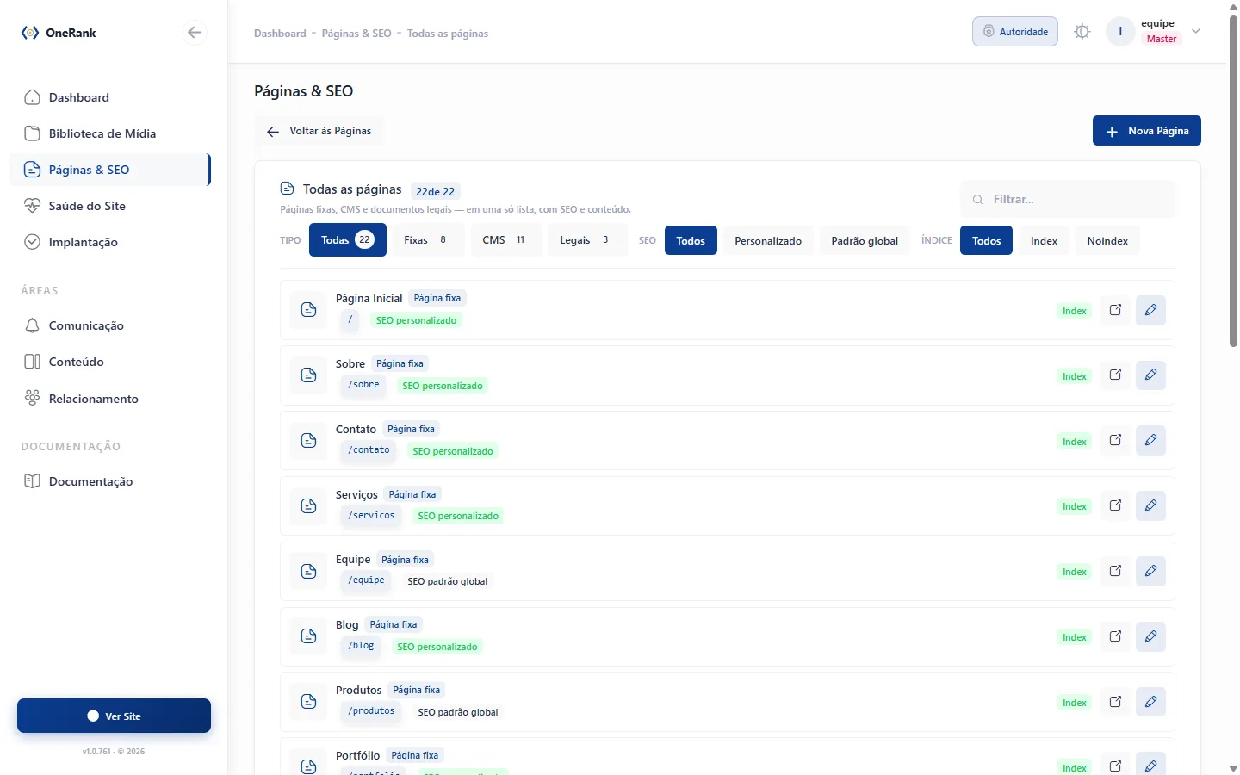
Task: Open Dashboard in the sidebar
Action: [x=110, y=97]
